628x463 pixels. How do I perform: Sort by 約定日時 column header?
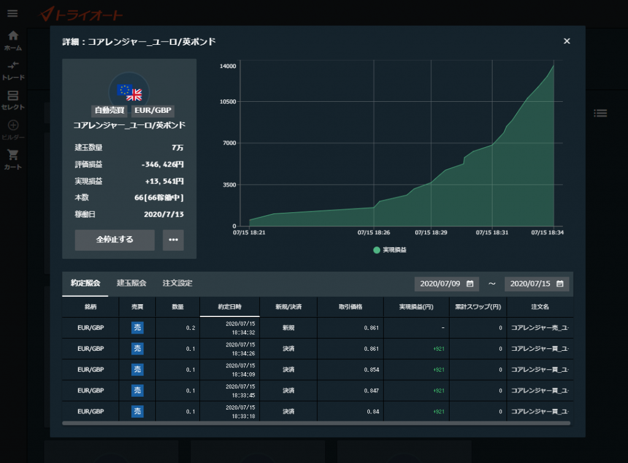click(x=229, y=307)
